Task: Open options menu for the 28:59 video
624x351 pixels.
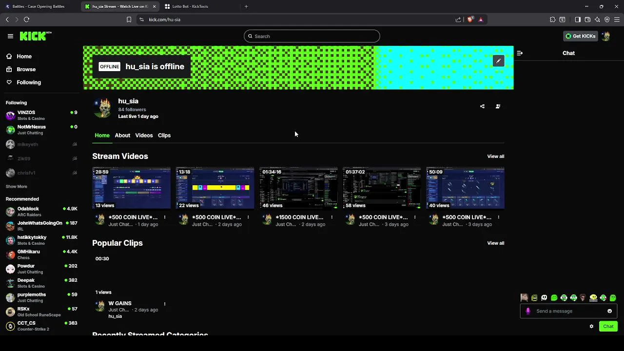Action: point(165,217)
